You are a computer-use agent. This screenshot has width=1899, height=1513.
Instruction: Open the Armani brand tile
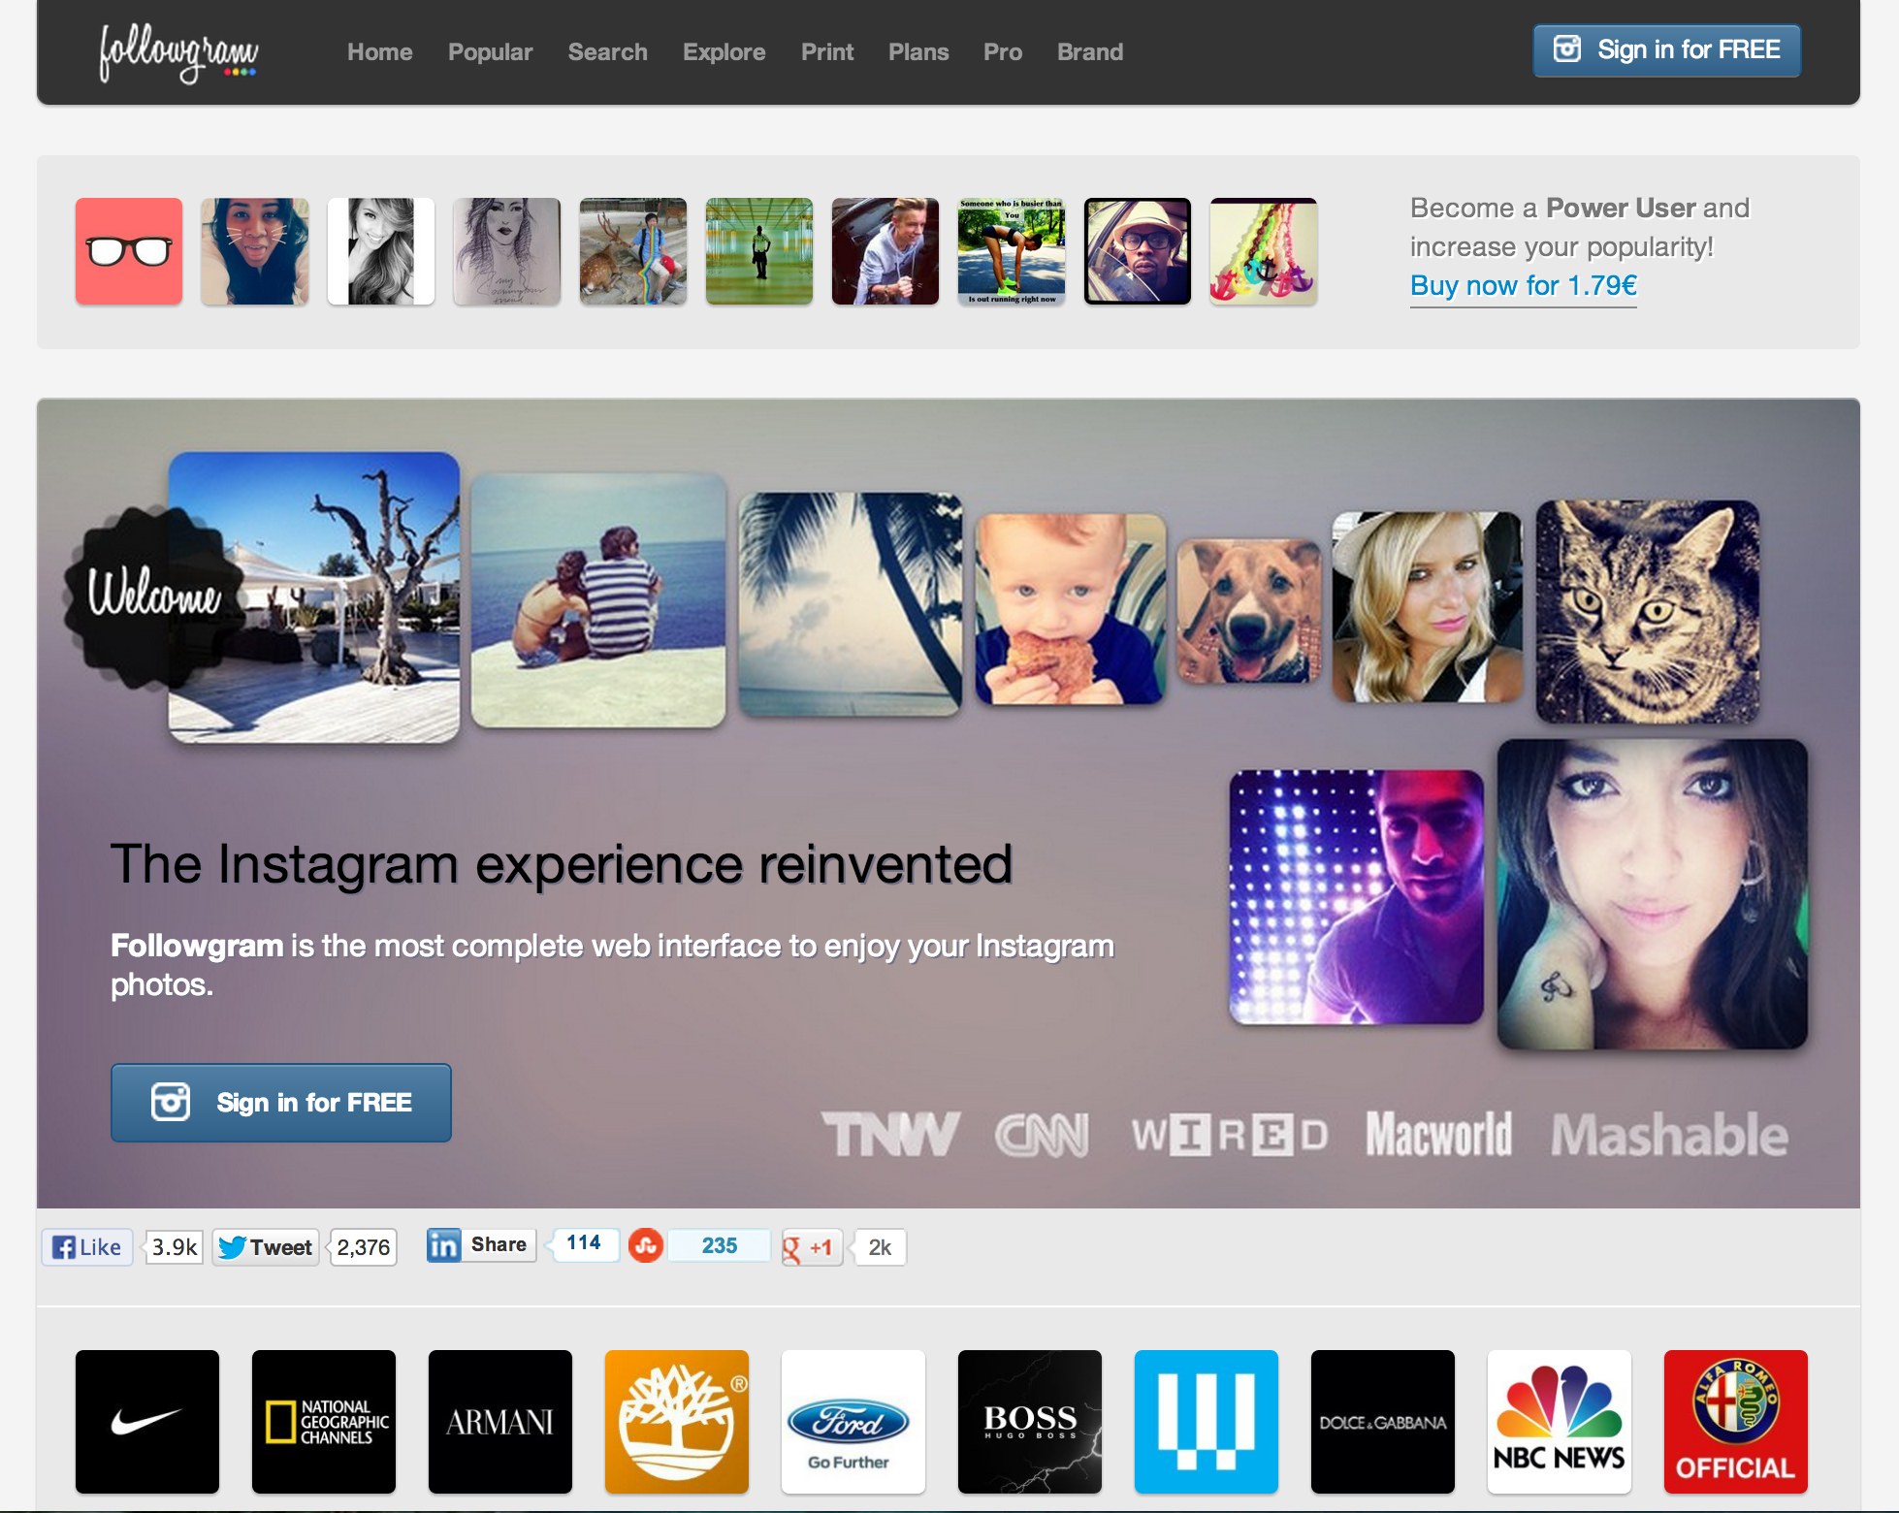[500, 1422]
